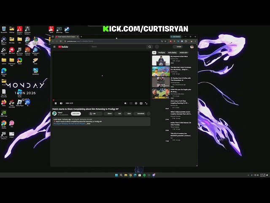Reload the page in Chrome
The height and width of the screenshot is (203, 270).
tap(61, 41)
